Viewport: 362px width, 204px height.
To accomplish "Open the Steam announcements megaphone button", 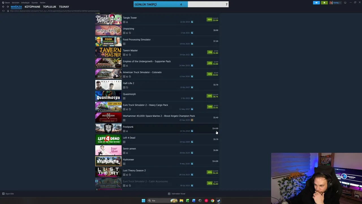I will [x=316, y=3].
